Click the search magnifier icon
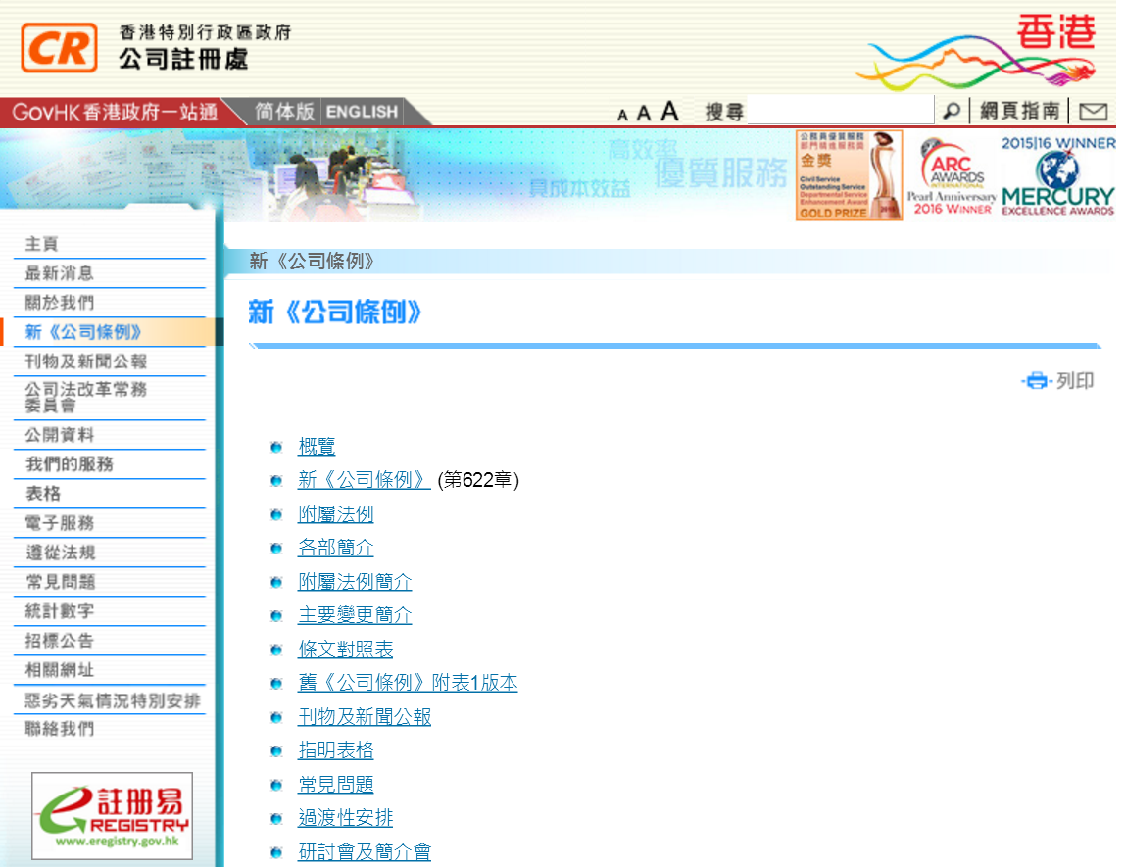This screenshot has height=867, width=1124. click(951, 111)
